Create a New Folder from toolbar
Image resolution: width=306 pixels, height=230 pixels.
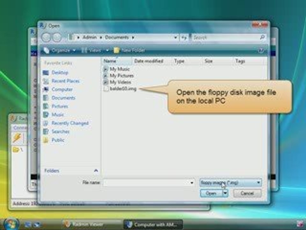129,50
